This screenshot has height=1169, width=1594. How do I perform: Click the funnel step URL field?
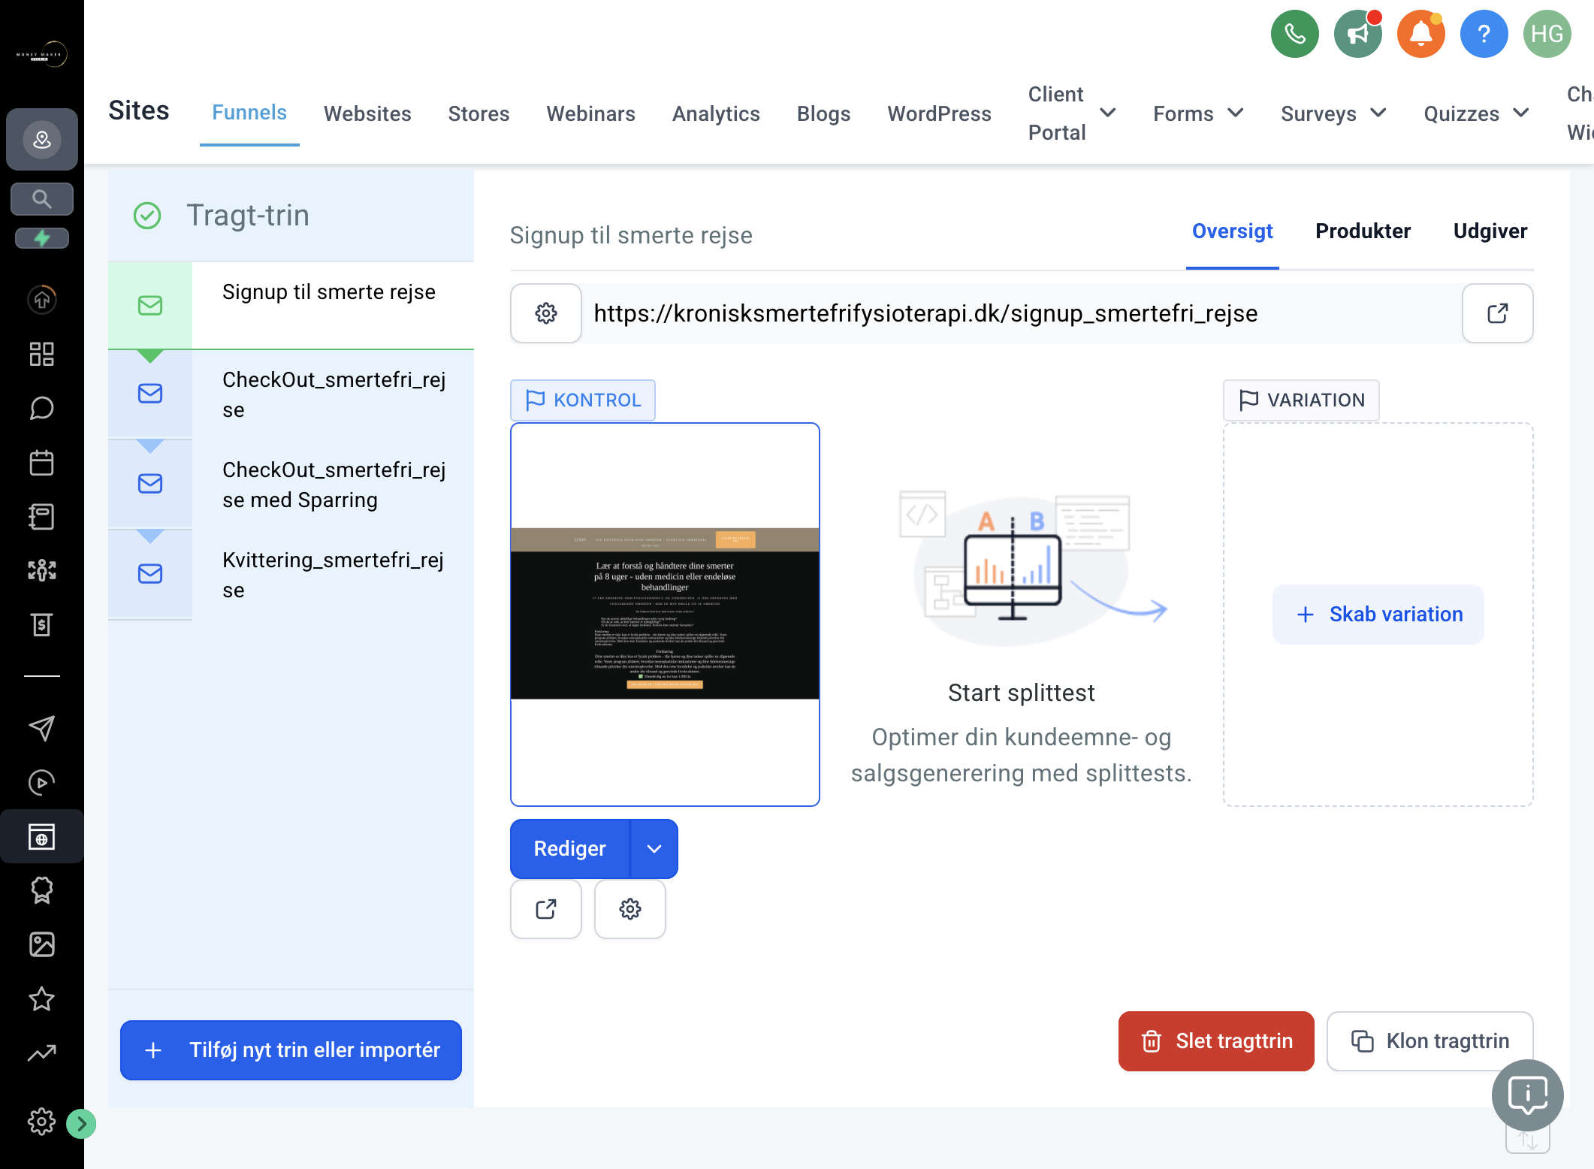click(1022, 313)
